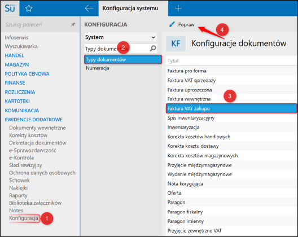The image size is (298, 237).
Task: Select Numeracja in the configuration list
Action: (x=98, y=68)
